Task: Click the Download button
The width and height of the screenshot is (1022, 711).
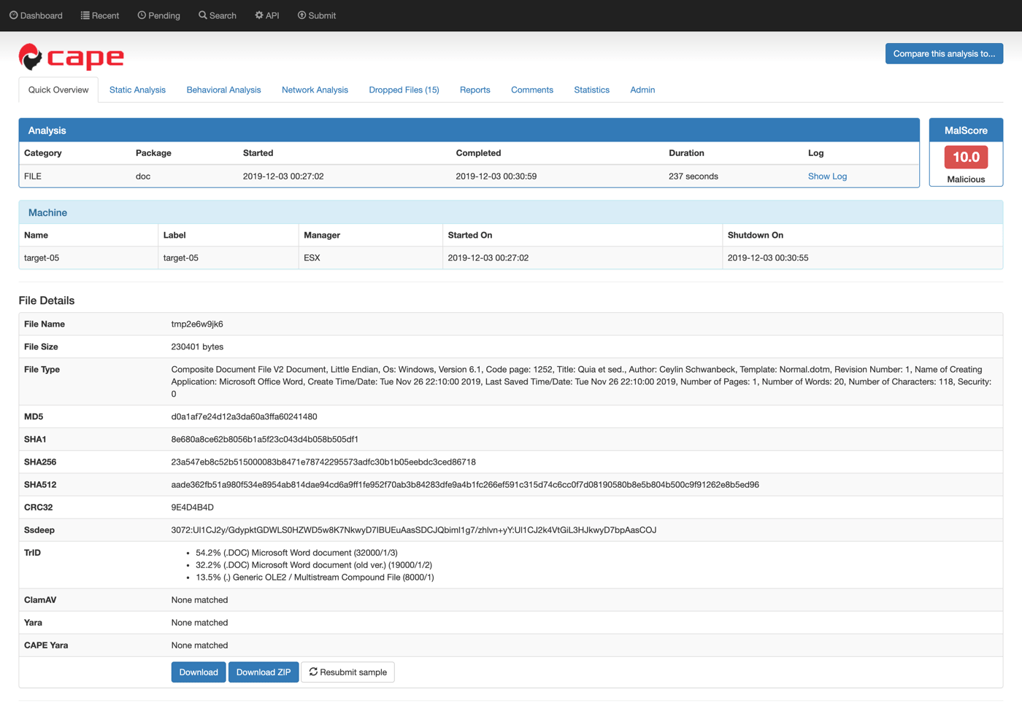Action: pyautogui.click(x=199, y=672)
